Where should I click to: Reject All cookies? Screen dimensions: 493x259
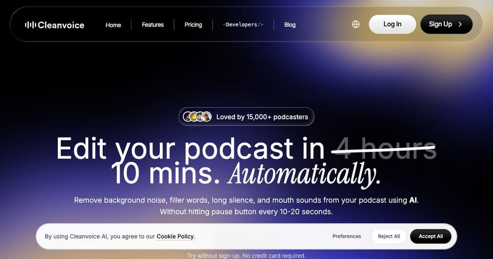tap(389, 236)
